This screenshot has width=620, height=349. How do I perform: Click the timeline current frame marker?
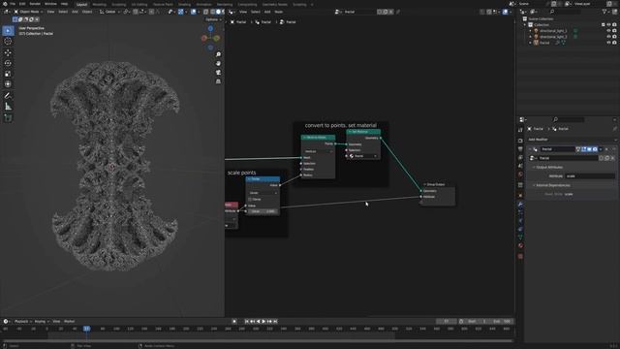pyautogui.click(x=86, y=329)
